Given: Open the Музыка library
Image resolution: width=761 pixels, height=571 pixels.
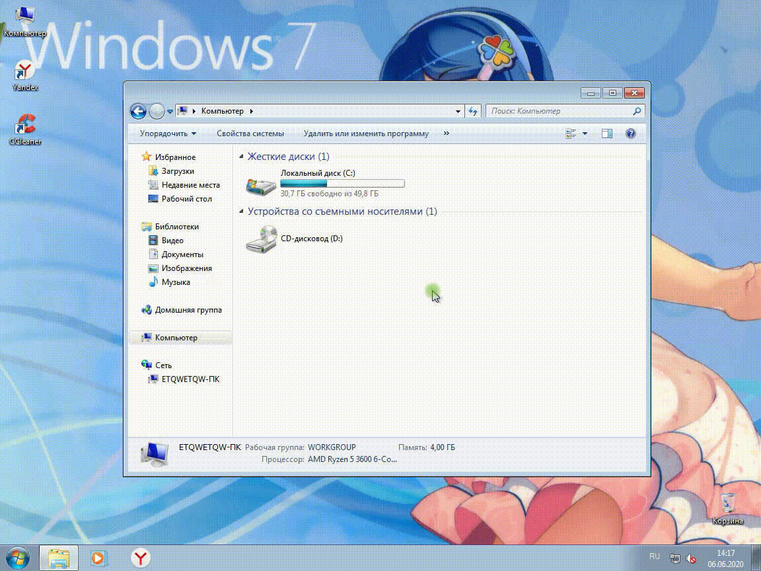Looking at the screenshot, I should 175,282.
